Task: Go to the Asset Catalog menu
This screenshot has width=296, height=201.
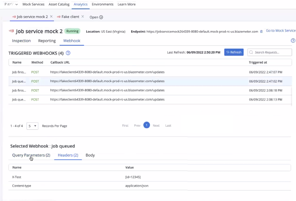Action: click(59, 4)
